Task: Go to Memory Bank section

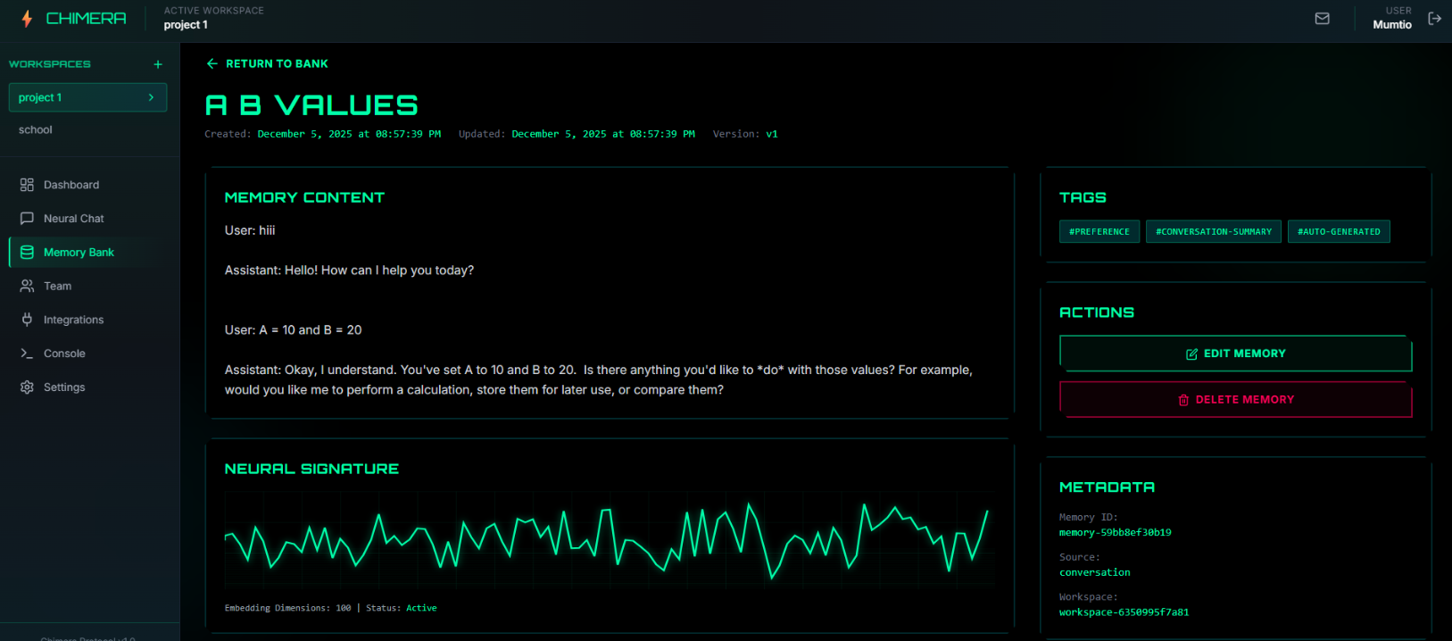Action: point(89,253)
